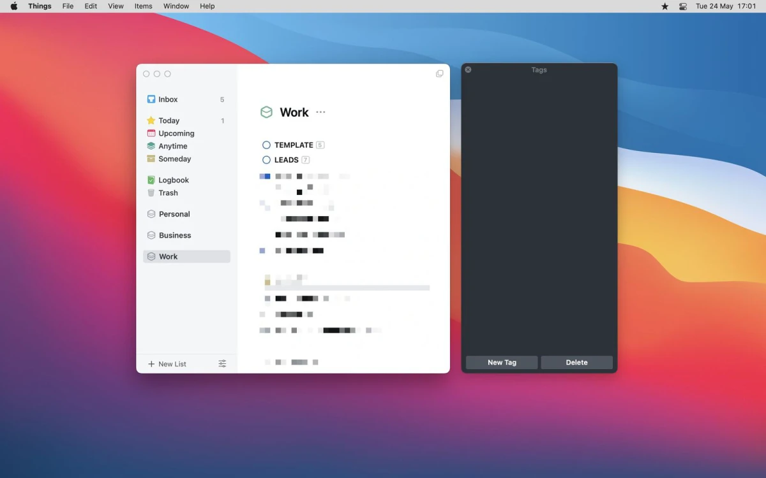This screenshot has height=478, width=766.
Task: Click the LEADS item count badge
Action: coord(306,160)
